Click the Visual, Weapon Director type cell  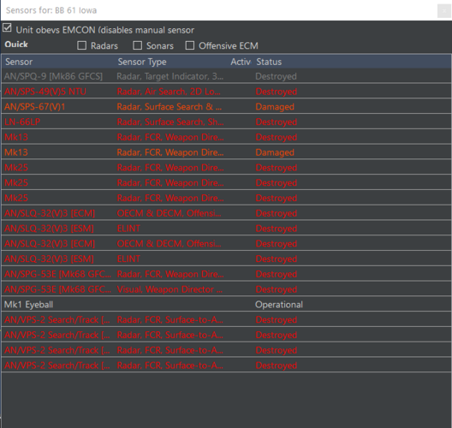[169, 289]
